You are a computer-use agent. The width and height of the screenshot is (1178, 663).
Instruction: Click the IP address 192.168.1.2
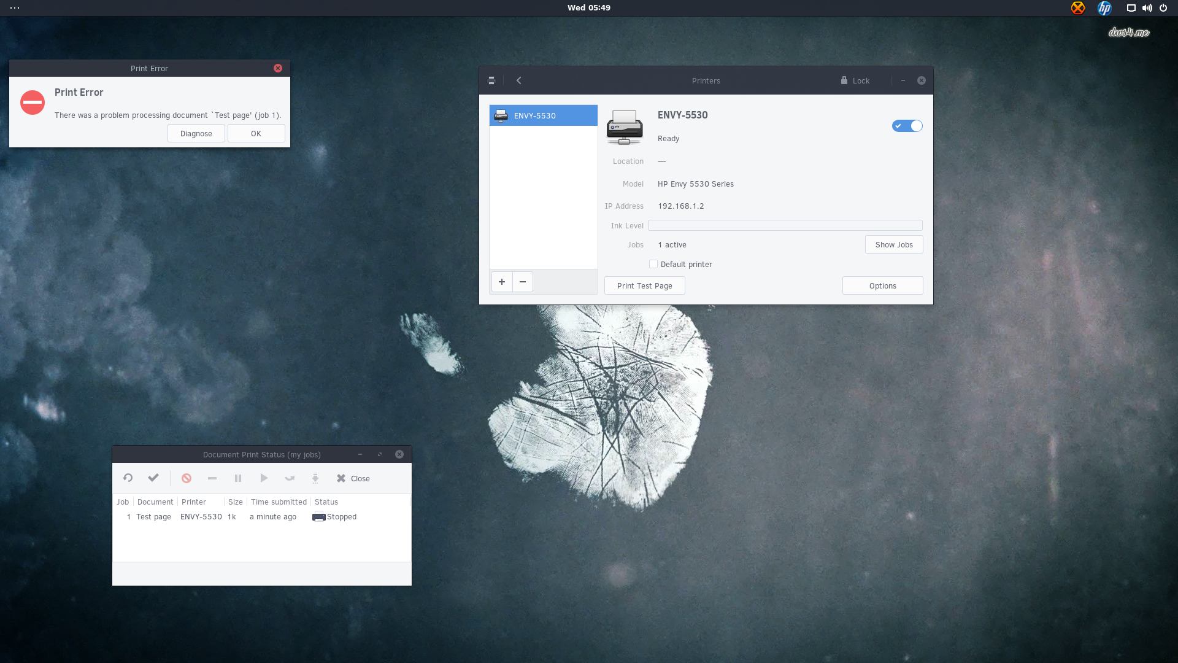(681, 206)
